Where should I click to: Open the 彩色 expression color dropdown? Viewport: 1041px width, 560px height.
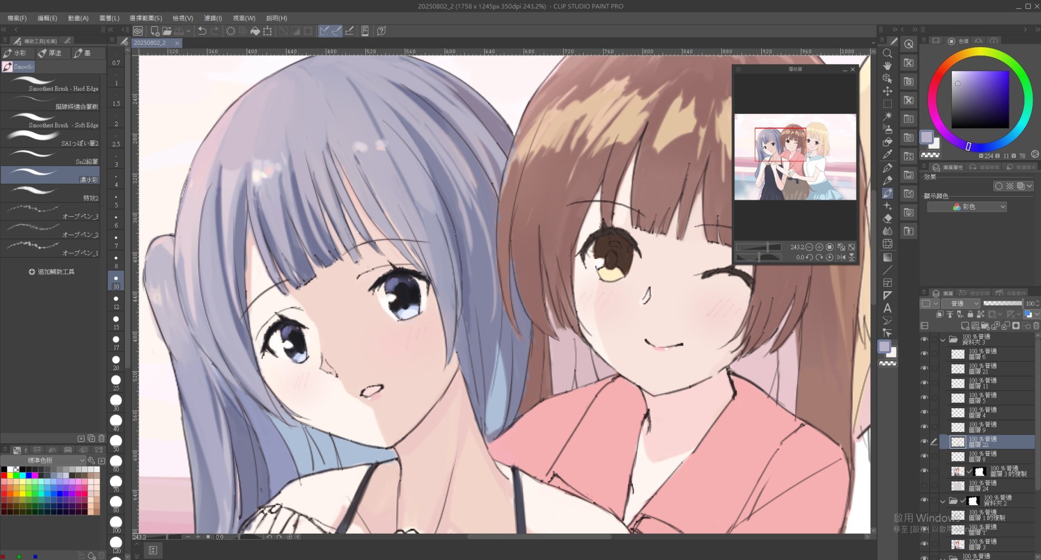coord(967,207)
